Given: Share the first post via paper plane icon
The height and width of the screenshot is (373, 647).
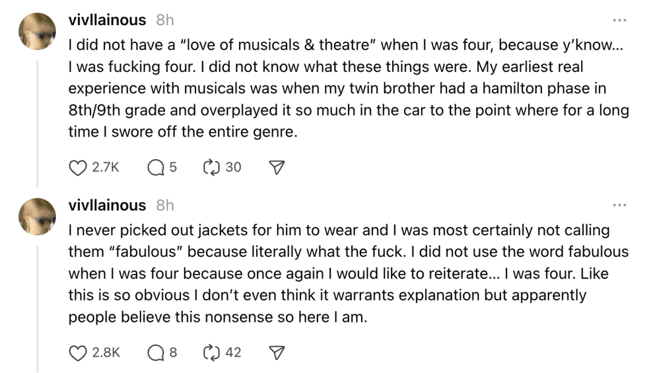Looking at the screenshot, I should click(277, 168).
